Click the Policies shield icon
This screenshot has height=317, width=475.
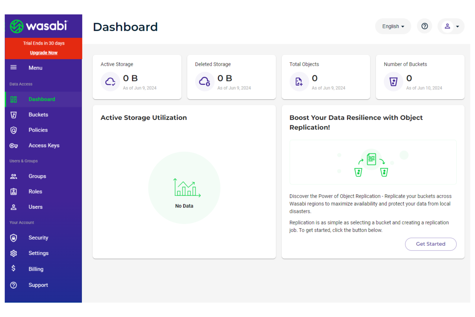(x=13, y=130)
